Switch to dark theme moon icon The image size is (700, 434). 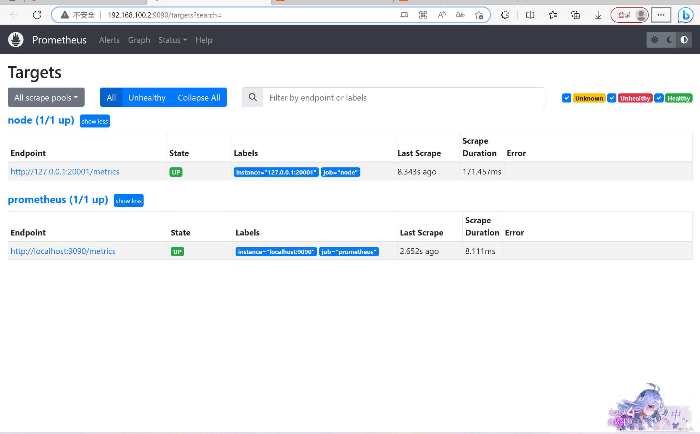tap(669, 40)
